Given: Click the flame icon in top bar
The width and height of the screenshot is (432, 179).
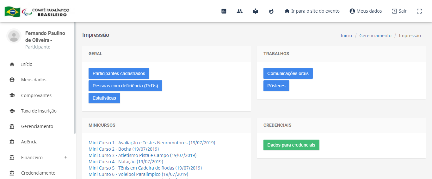Looking at the screenshot, I should click(271, 11).
